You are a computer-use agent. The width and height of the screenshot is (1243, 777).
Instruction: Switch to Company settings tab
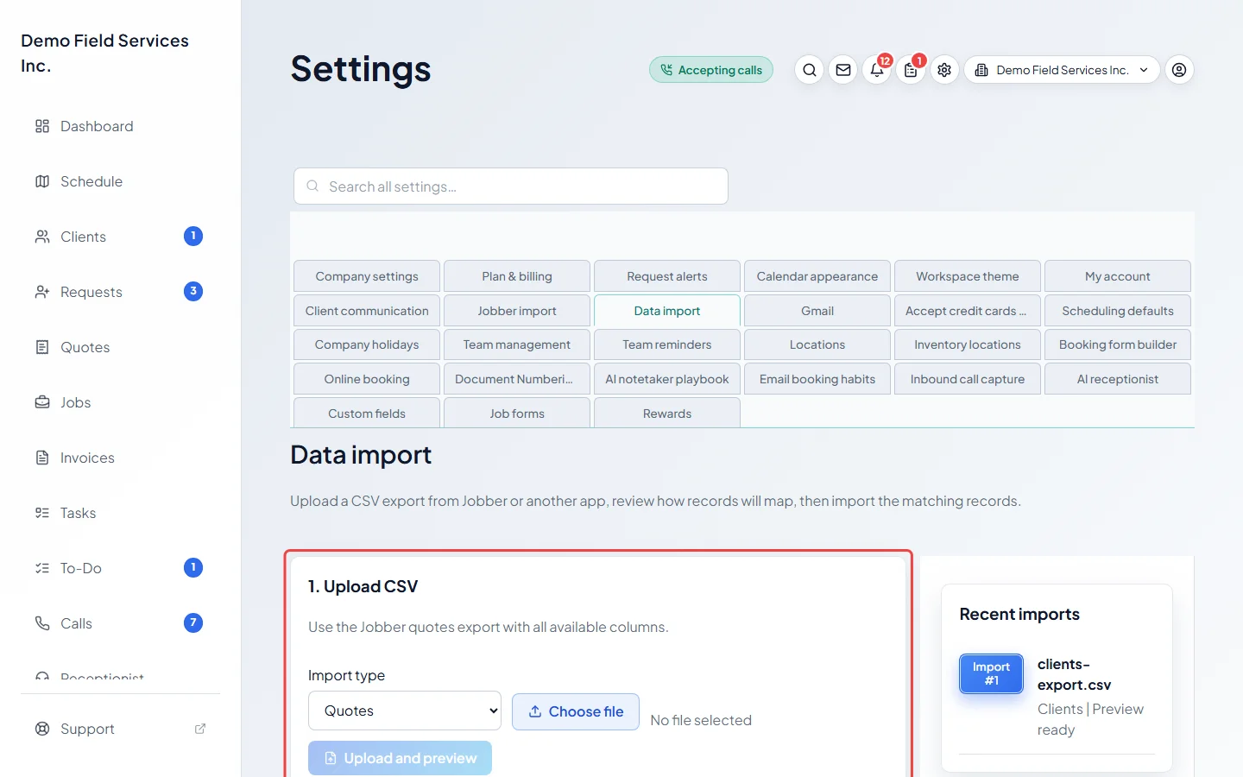click(x=367, y=276)
